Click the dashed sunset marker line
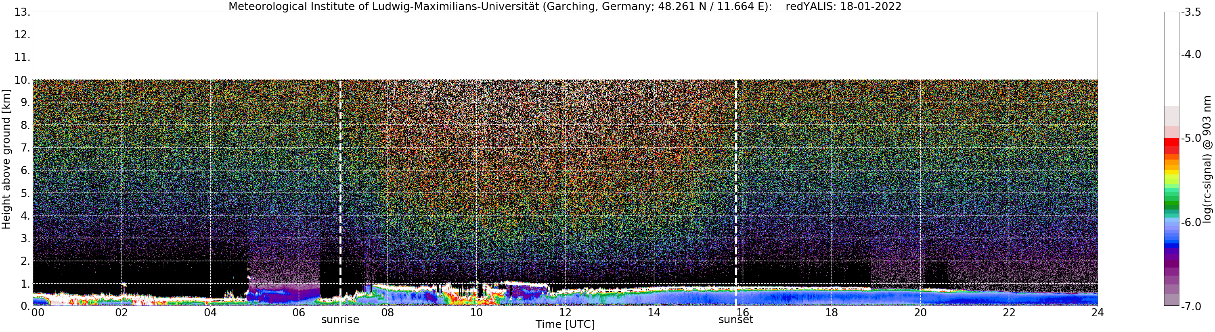1215x332 pixels. tap(736, 193)
